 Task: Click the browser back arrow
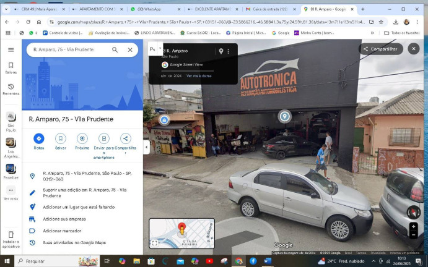(x=7, y=22)
